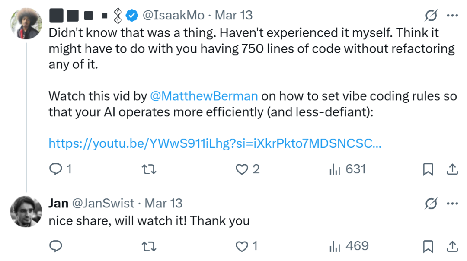Repost IsaakMo's tweet
This screenshot has height=261, width=467.
click(149, 169)
